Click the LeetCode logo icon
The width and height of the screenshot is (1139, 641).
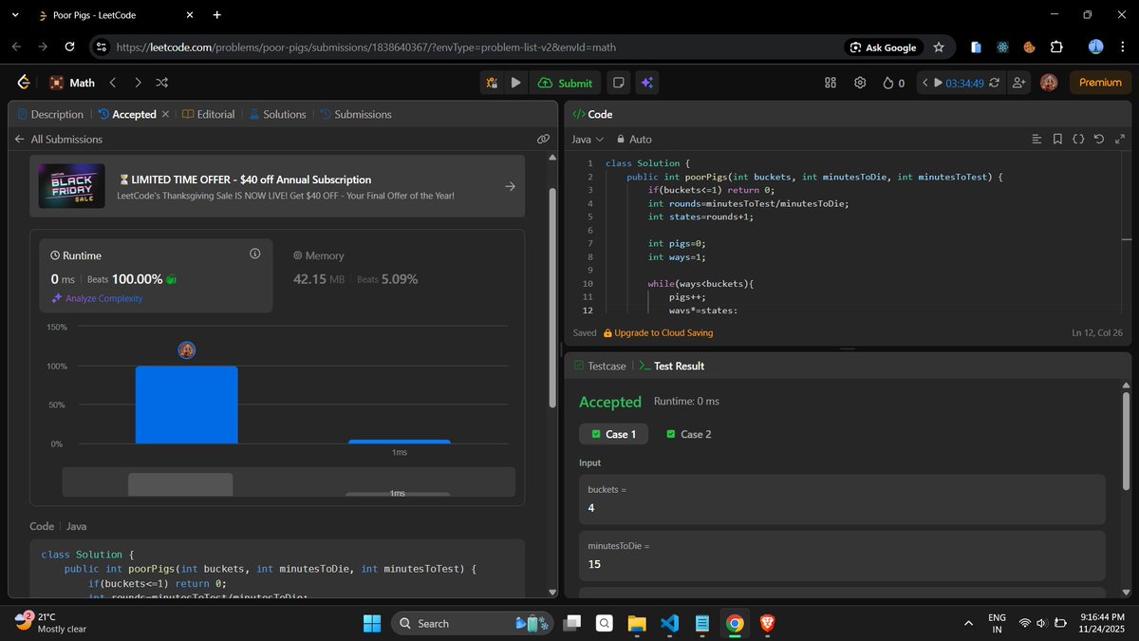24,83
